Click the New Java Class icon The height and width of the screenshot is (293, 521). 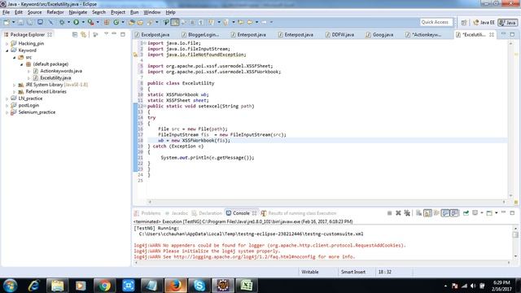116,22
